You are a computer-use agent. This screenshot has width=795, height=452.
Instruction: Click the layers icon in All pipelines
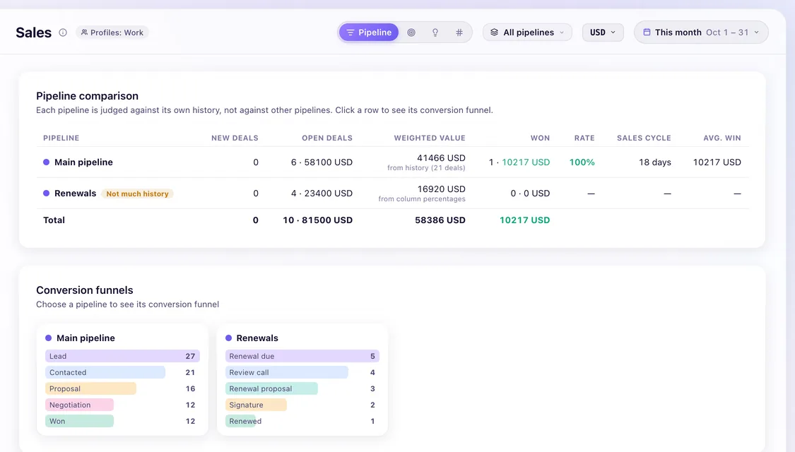[x=495, y=32]
